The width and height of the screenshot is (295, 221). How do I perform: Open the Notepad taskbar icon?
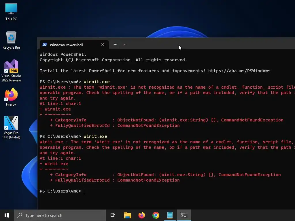pyautogui.click(x=170, y=215)
